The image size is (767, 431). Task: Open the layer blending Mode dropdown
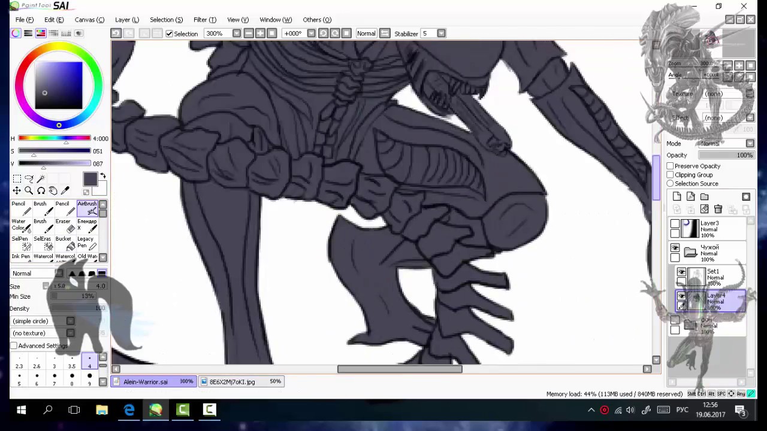tap(750, 144)
